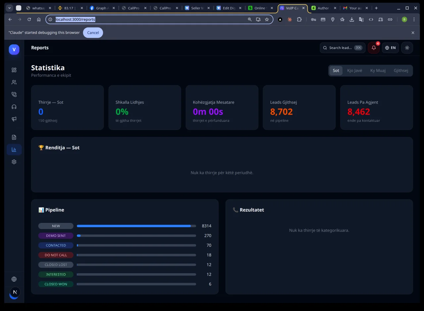Open the settings gear in sidebar
This screenshot has height=311, width=424.
point(14,162)
